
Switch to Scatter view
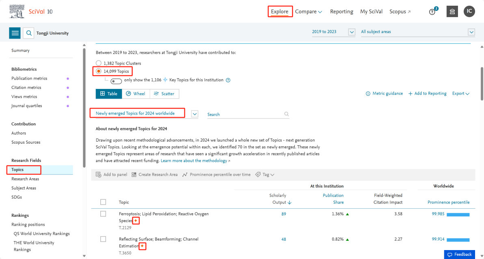[x=164, y=94]
